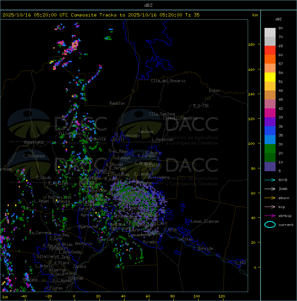Click the E_1-736 map label
Image resolution: width=297 pixels, height=301 pixels.
201,106
